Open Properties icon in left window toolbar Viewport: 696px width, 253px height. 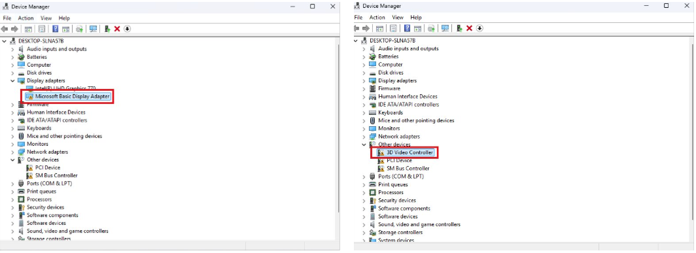[42, 29]
